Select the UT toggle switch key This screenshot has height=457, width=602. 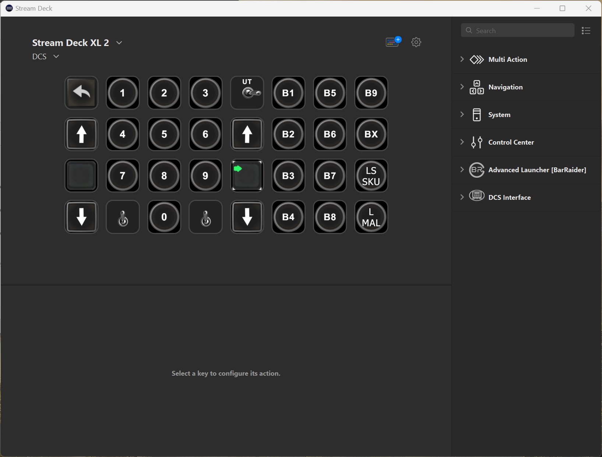(x=247, y=93)
